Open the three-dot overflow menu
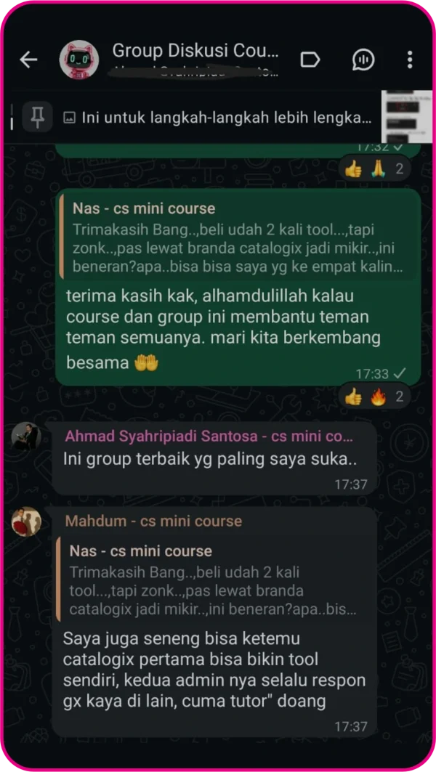Image resolution: width=436 pixels, height=772 pixels. click(409, 60)
